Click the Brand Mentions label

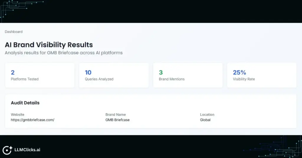172,79
